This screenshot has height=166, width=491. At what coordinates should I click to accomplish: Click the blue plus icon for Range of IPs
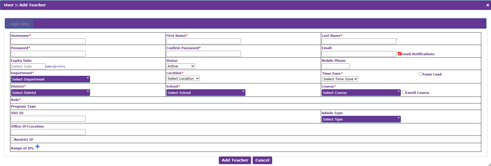tap(38, 147)
